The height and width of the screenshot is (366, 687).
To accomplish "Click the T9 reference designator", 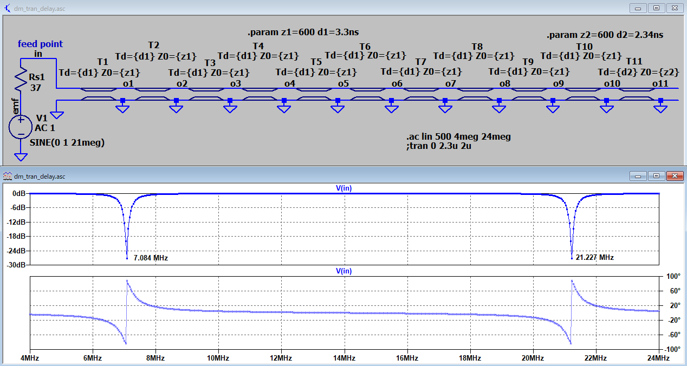I will pos(528,62).
